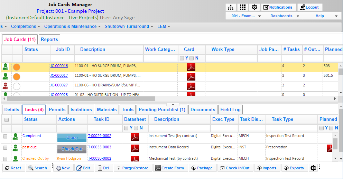Collapse panel using splitter down arrow
The image size is (343, 179).
tap(173, 105)
